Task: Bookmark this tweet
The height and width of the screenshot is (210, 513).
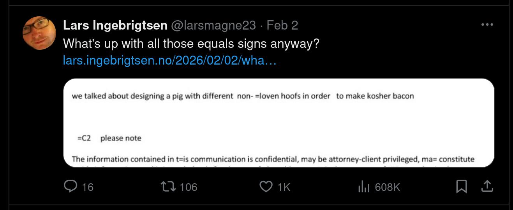Action: click(461, 187)
